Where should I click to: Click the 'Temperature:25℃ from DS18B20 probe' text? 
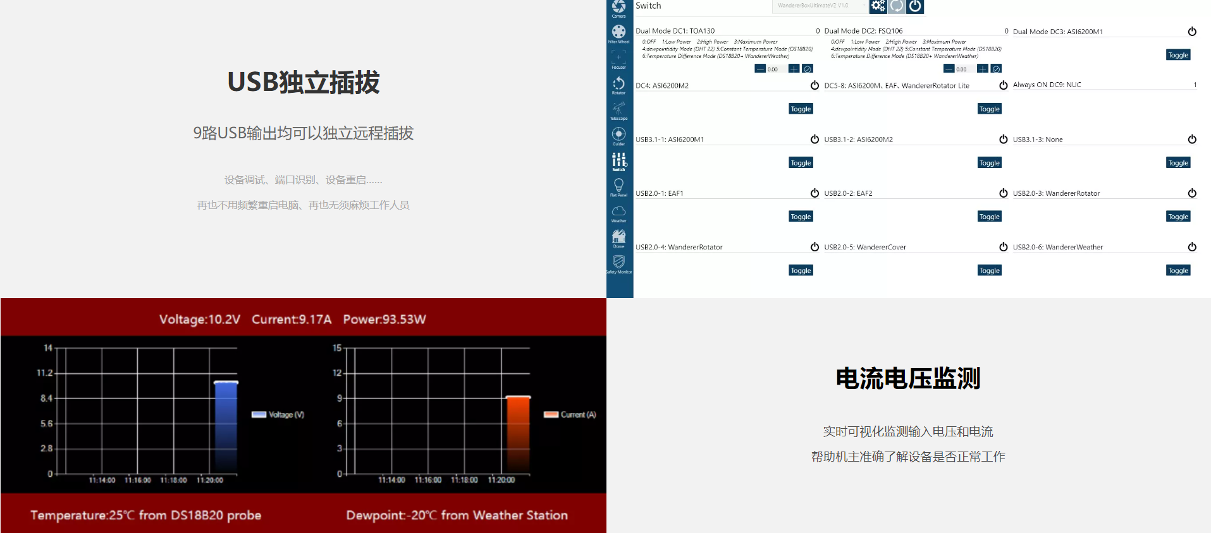click(x=146, y=515)
